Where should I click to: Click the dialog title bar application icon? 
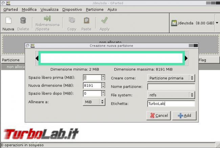33,46
